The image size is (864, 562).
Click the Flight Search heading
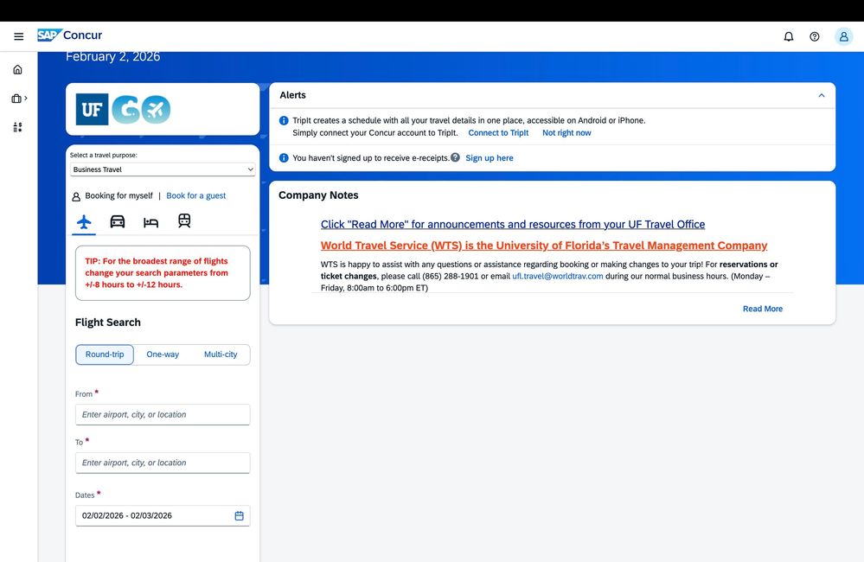pos(108,323)
